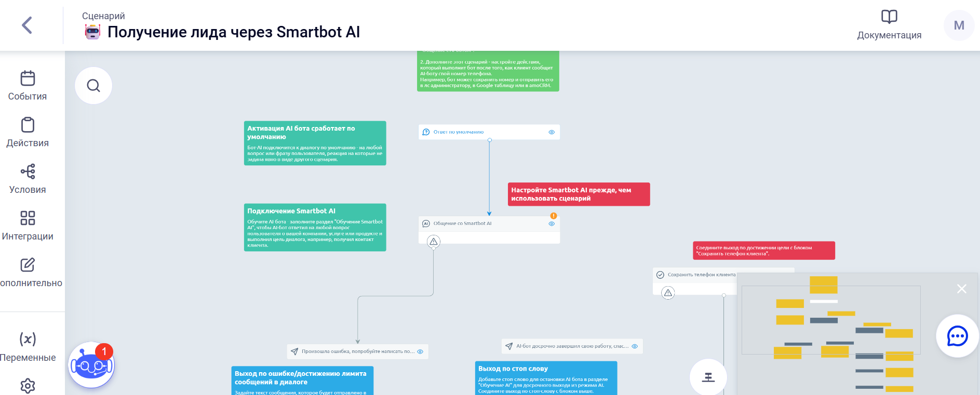Viewport: 980px width, 395px height.
Task: Click warning triangle under Сохранить телефон клиента
Action: coord(668,293)
